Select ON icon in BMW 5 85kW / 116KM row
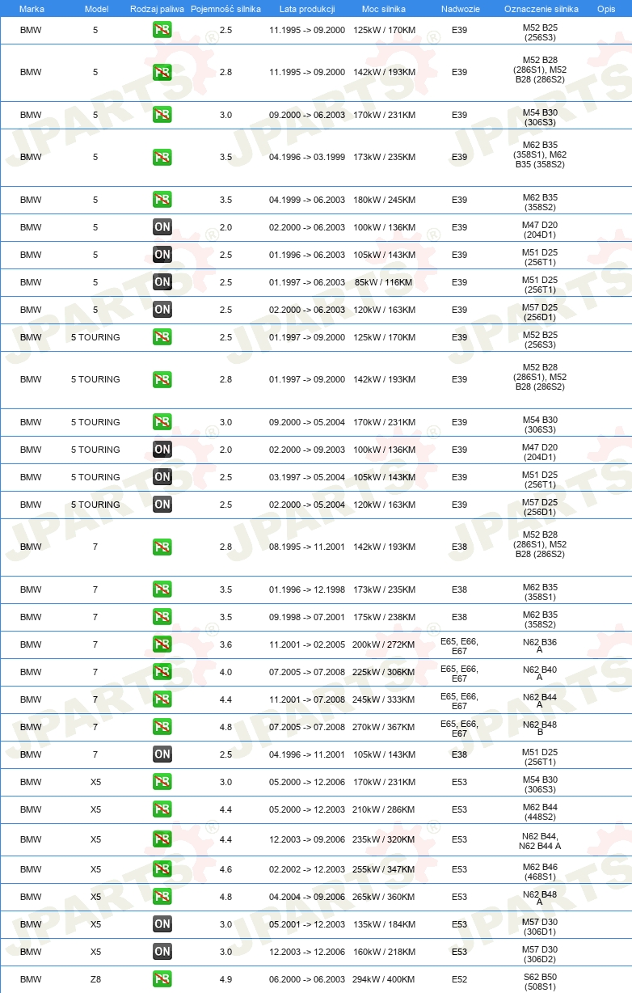Viewport: 632px width, 993px height. [x=162, y=282]
